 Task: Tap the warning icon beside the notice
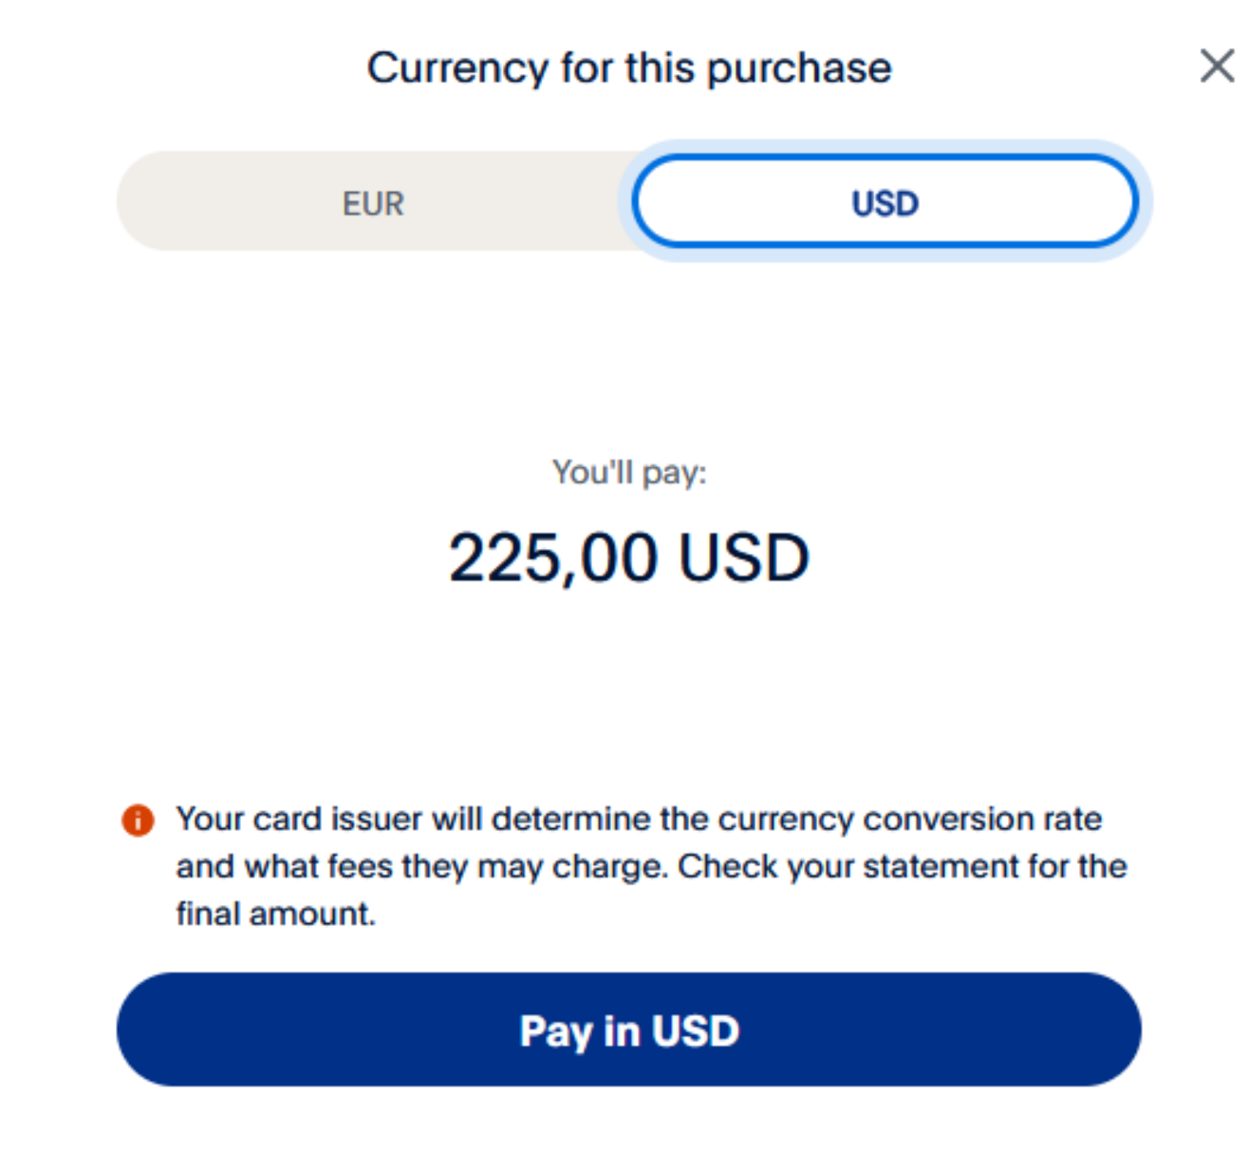[138, 820]
